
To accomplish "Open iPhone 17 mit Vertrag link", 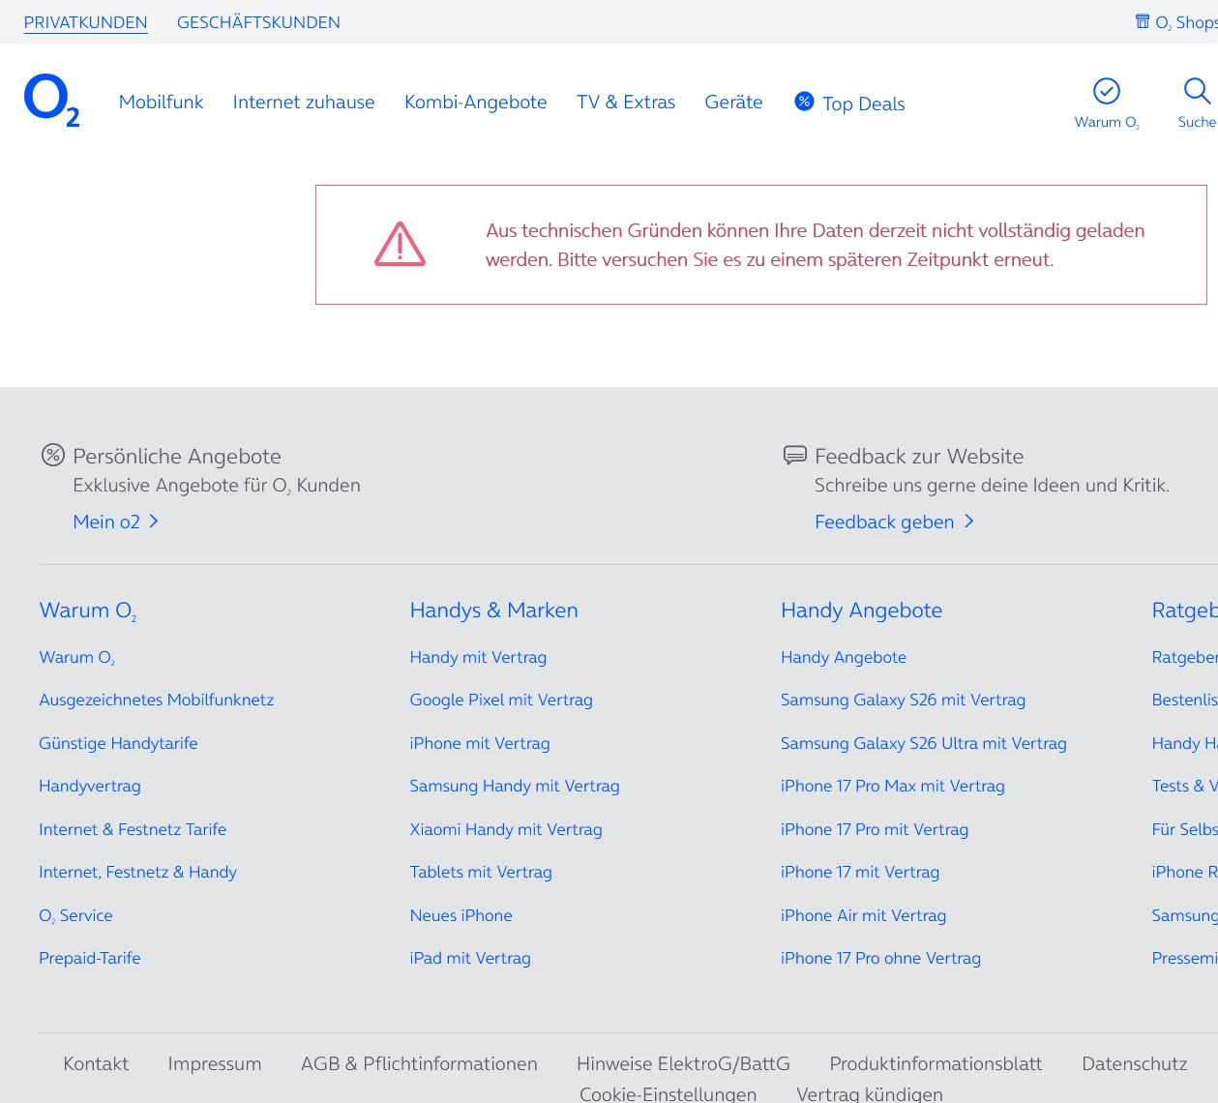I will 860,872.
